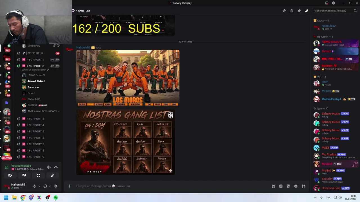The height and width of the screenshot is (202, 360).
Task: Disconnect from voice with hang-up icon
Action: [56, 167]
